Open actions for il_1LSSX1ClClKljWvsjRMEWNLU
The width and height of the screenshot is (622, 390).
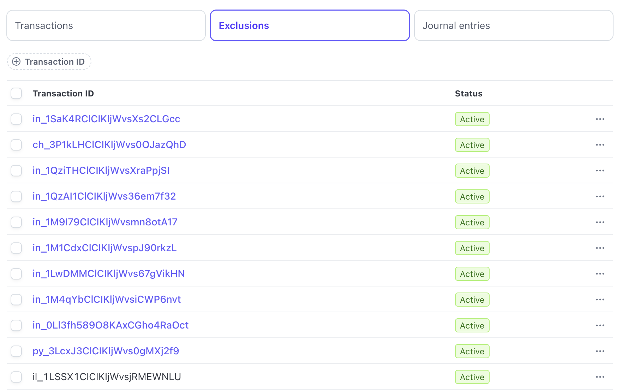tap(600, 377)
